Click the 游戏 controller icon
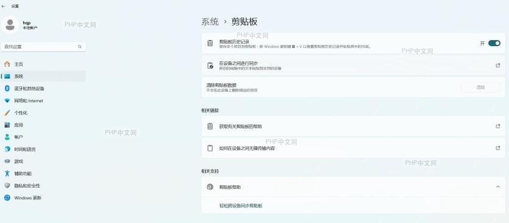This screenshot has width=509, height=223. [7, 162]
